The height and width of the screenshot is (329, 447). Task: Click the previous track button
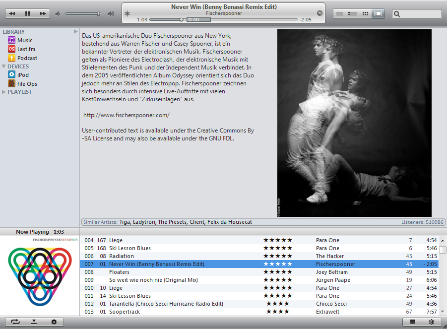[x=12, y=13]
